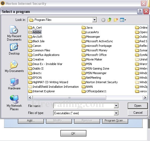The width and height of the screenshot is (150, 141).
Task: Select the Microsoft Office folder
Action: point(94,55)
